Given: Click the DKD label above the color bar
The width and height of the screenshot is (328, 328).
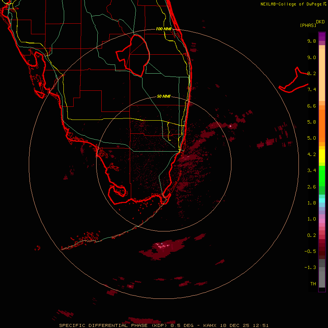Looking at the screenshot, I should point(320,22).
